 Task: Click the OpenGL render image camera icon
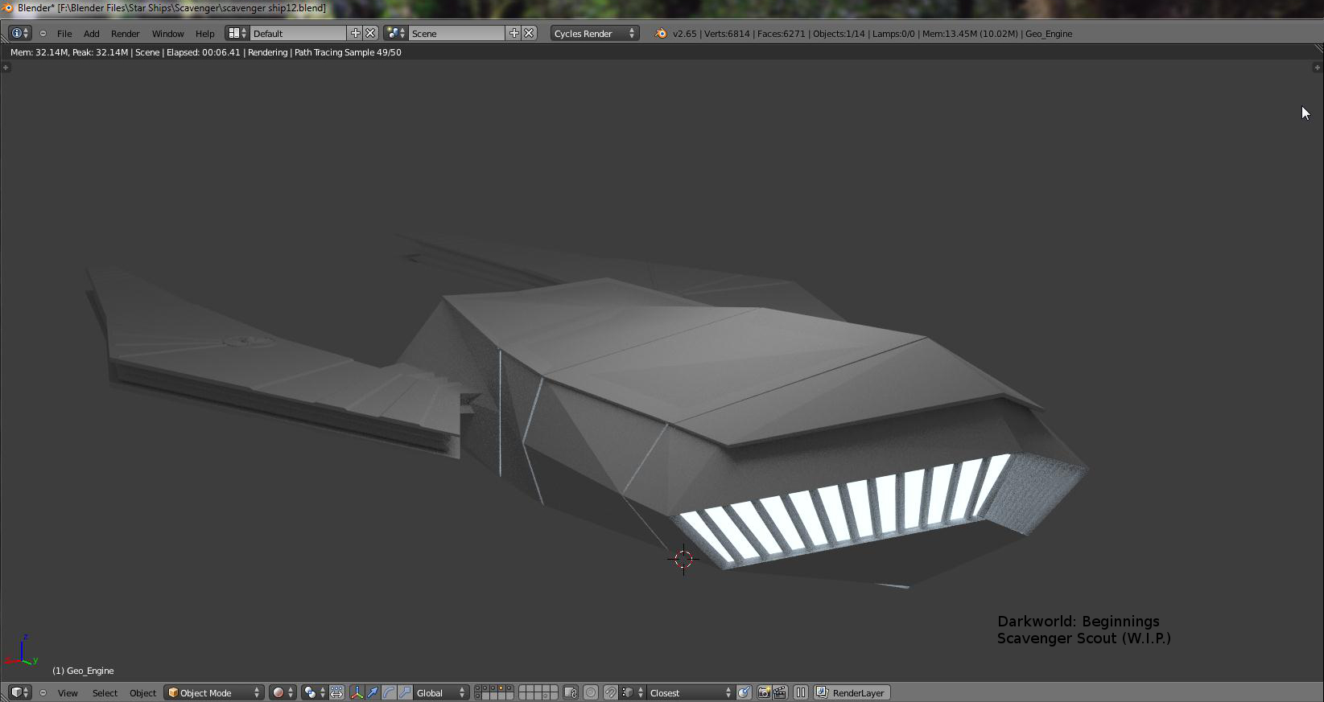pos(764,692)
